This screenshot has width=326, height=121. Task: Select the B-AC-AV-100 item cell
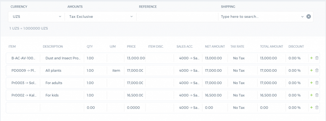click(23, 58)
